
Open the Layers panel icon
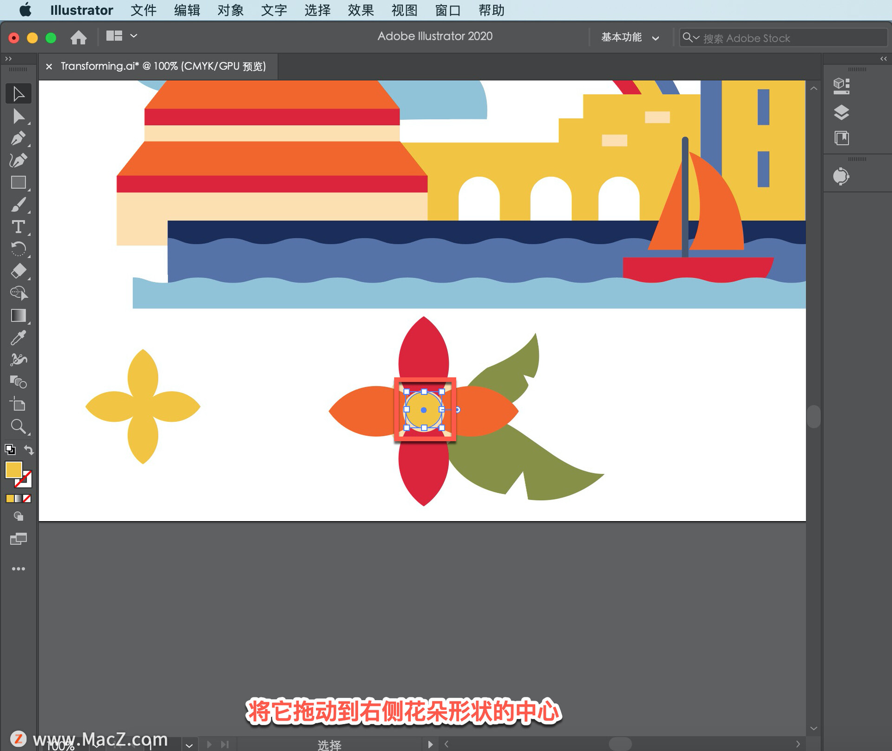click(x=841, y=112)
